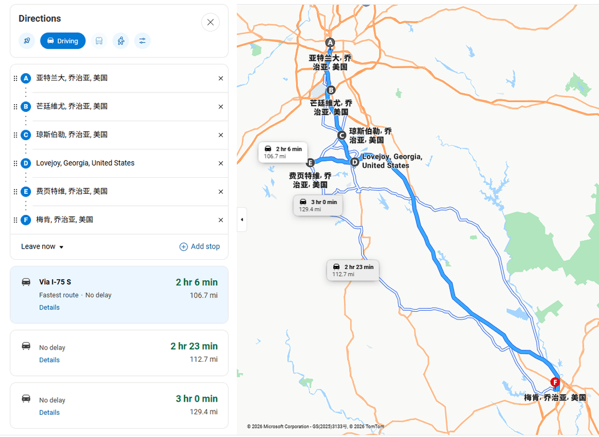Select the Via I-75 S route card
This screenshot has height=437, width=599.
tap(119, 295)
